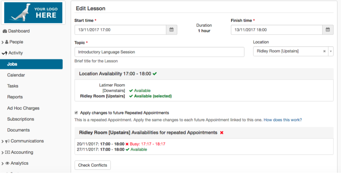Open the Start time calendar picker icon
341x174 pixels.
point(171,30)
